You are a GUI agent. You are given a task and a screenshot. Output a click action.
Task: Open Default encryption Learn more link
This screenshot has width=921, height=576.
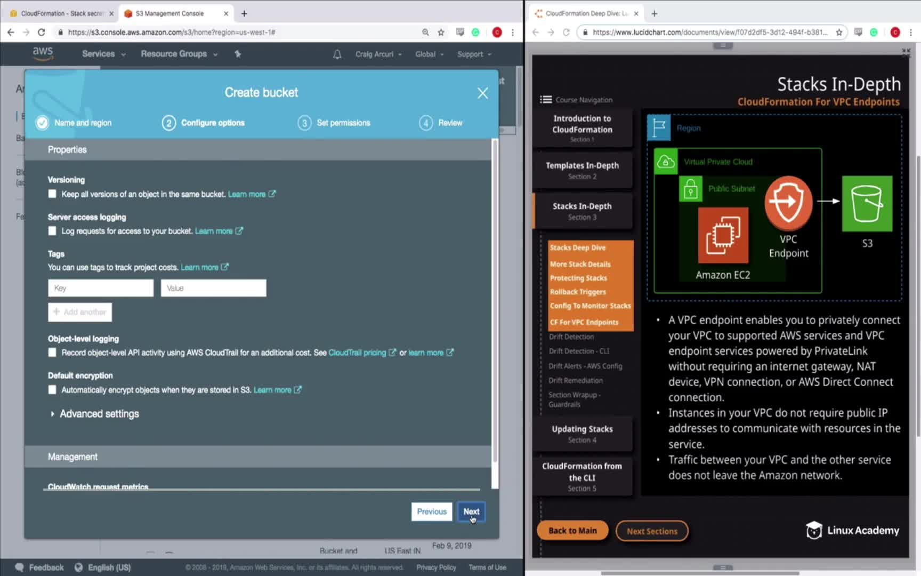(277, 390)
